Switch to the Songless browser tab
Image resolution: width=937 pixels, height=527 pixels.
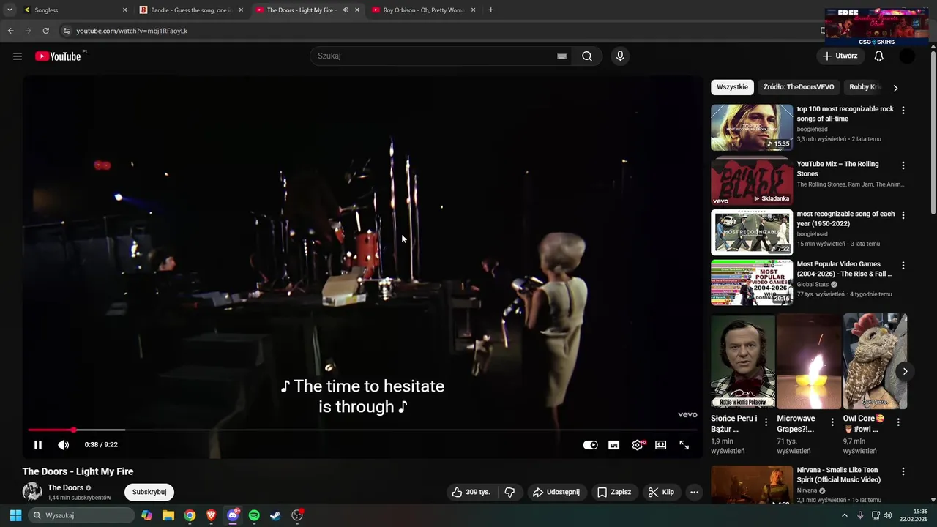pyautogui.click(x=74, y=10)
